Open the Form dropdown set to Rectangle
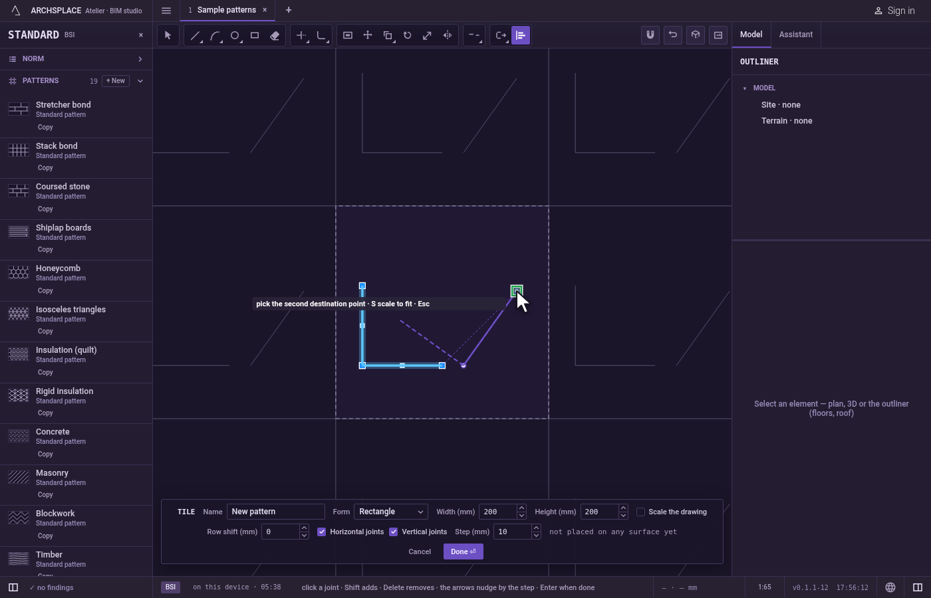This screenshot has height=598, width=931. 391,512
